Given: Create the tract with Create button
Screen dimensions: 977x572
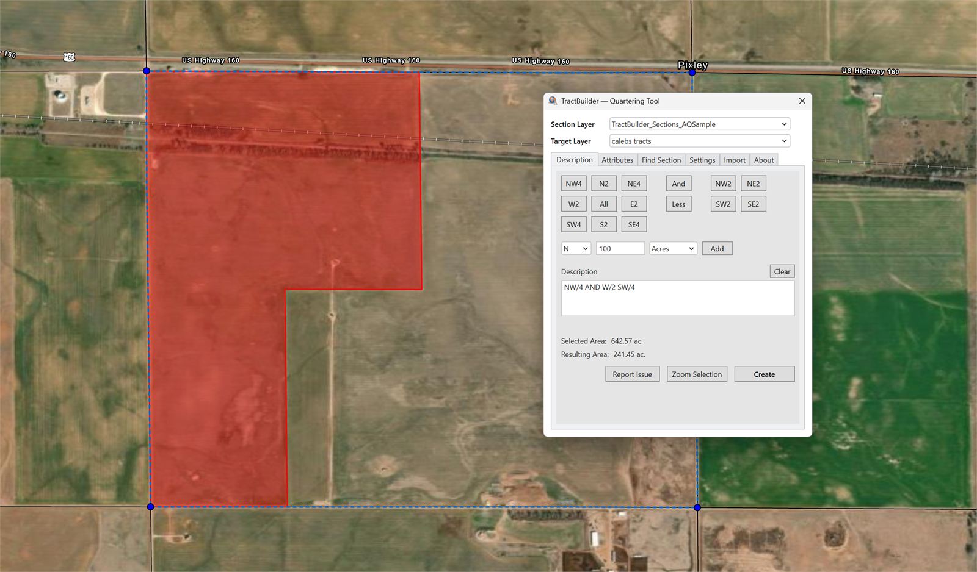Looking at the screenshot, I should pos(764,374).
